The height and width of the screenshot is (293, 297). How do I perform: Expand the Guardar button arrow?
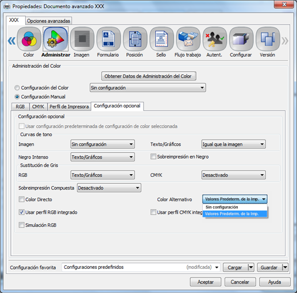coord(285,267)
